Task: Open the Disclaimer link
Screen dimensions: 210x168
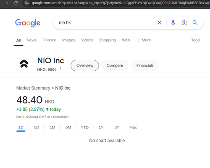Action: point(61,117)
